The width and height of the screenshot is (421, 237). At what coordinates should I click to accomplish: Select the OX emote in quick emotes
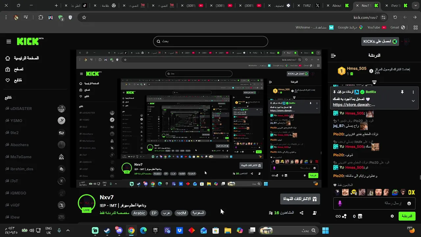tap(411, 192)
